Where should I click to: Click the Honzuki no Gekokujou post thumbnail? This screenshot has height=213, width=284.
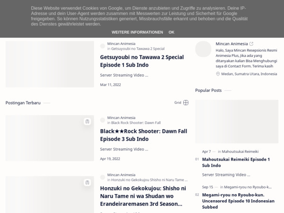pos(50,195)
